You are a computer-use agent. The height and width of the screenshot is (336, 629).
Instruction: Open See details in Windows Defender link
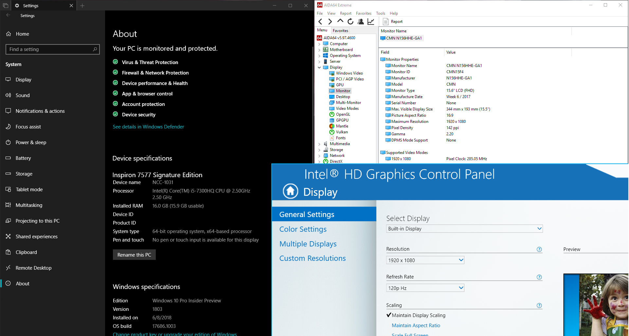(148, 127)
